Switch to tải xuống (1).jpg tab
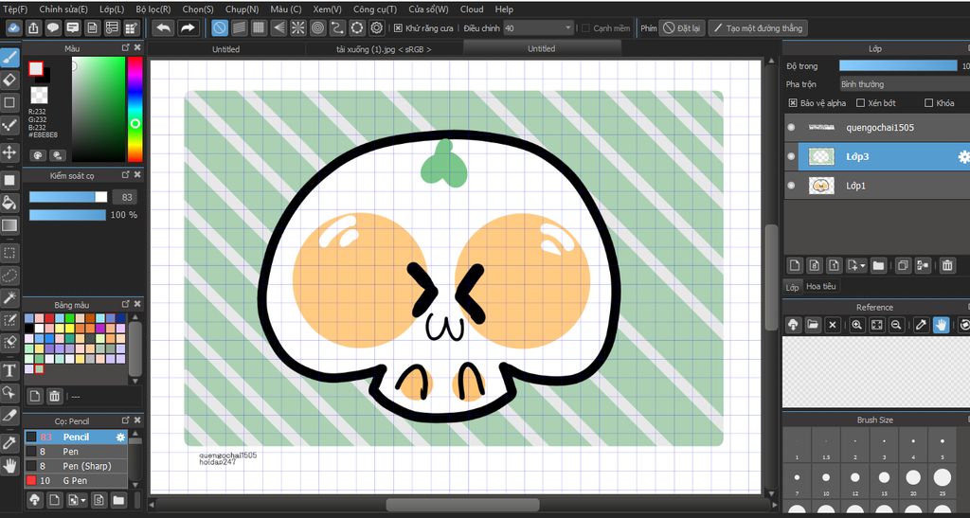This screenshot has height=518, width=970. (385, 49)
